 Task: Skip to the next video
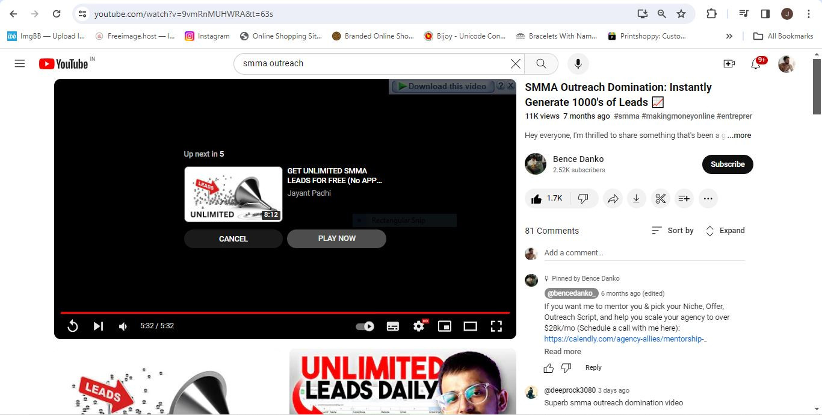[x=98, y=326]
